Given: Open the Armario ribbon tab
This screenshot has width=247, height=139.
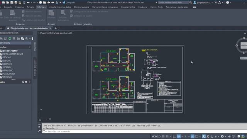Looking at the screenshot, I should click(30, 7).
